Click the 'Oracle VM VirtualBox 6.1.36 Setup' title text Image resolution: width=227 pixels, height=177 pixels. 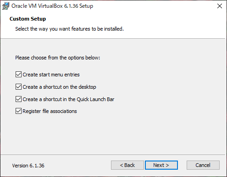(x=52, y=6)
